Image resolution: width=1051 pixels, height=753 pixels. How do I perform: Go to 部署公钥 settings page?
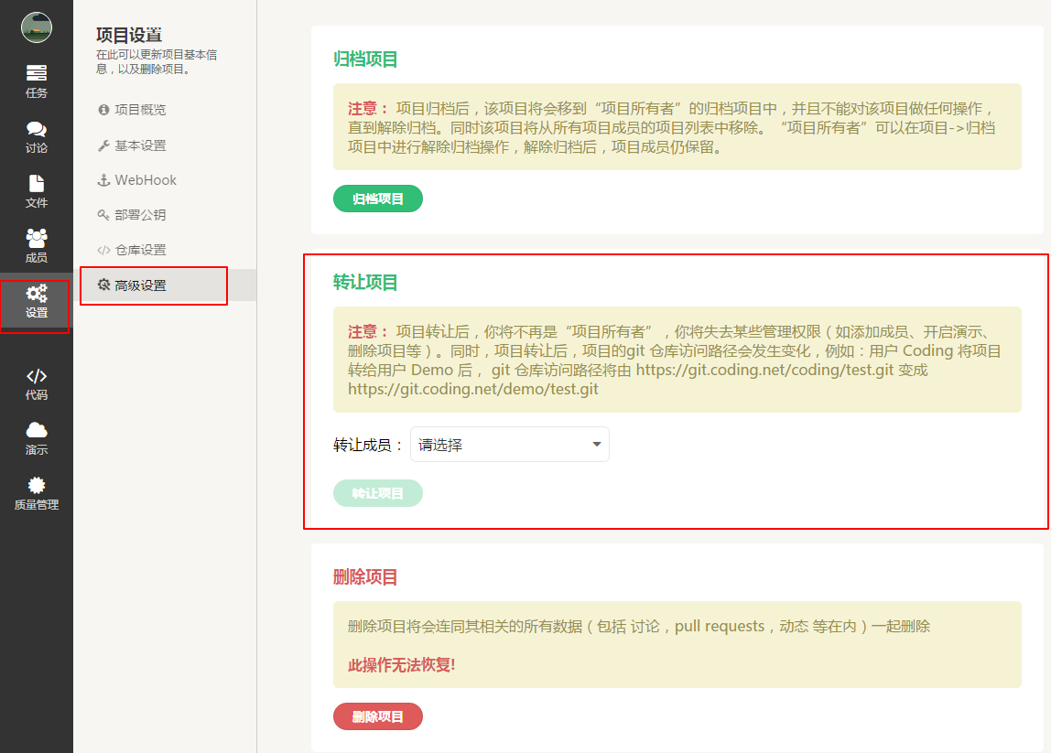(139, 215)
